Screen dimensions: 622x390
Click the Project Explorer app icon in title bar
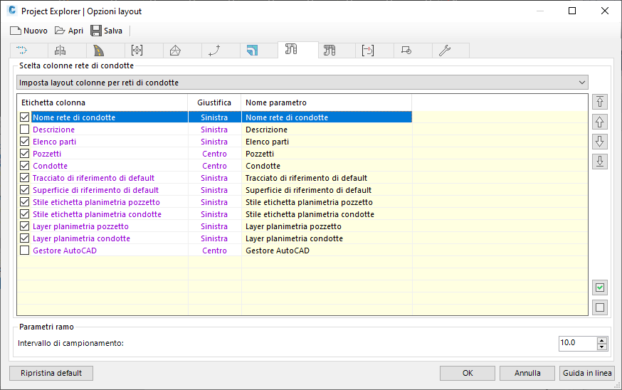point(12,11)
